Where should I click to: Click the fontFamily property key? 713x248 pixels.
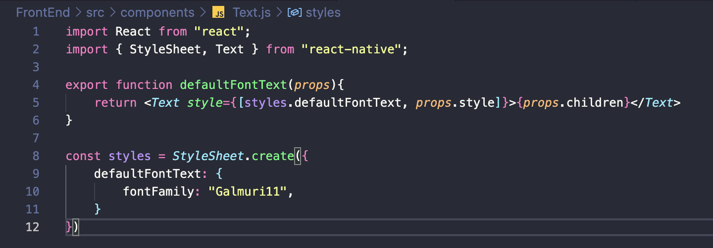(x=158, y=192)
